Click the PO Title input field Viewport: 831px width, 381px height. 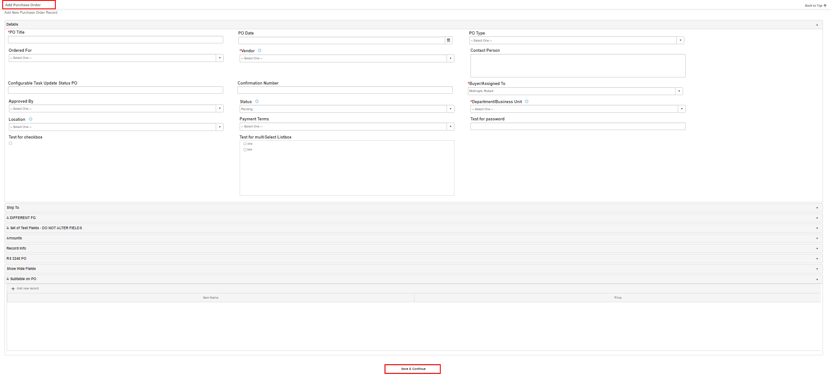(116, 40)
